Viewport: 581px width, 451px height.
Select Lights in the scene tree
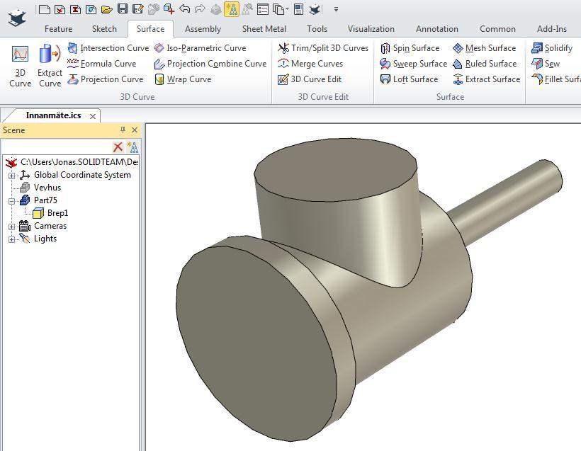click(x=45, y=239)
